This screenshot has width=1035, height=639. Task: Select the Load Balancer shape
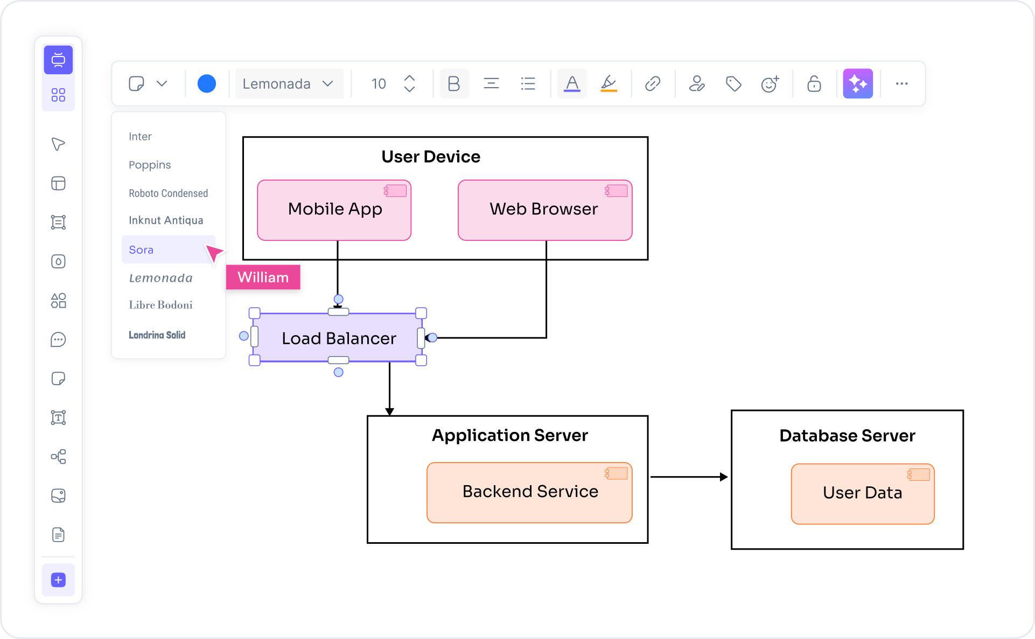(x=338, y=338)
